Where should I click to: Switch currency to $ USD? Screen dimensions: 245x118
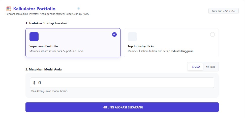(x=196, y=67)
